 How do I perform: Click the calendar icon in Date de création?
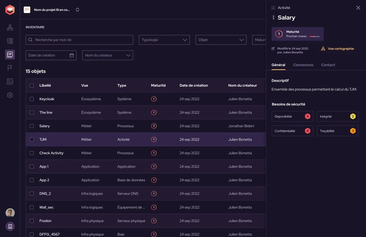coord(72,55)
